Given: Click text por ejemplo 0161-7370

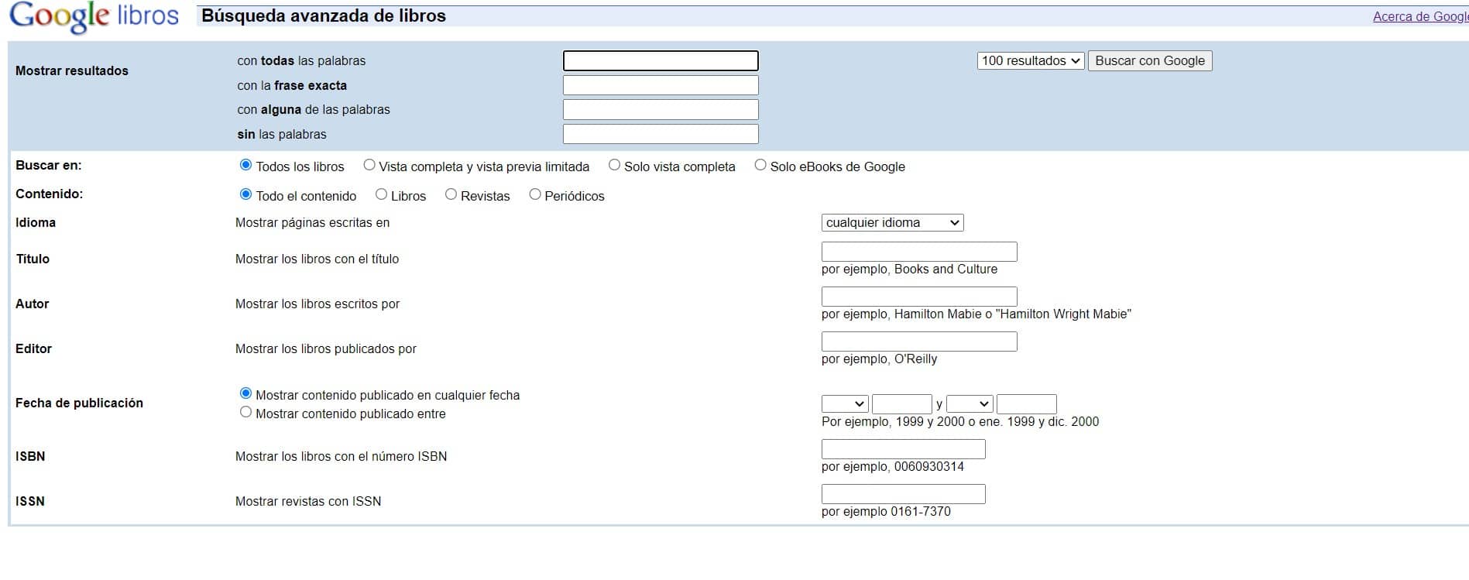Looking at the screenshot, I should click(886, 511).
